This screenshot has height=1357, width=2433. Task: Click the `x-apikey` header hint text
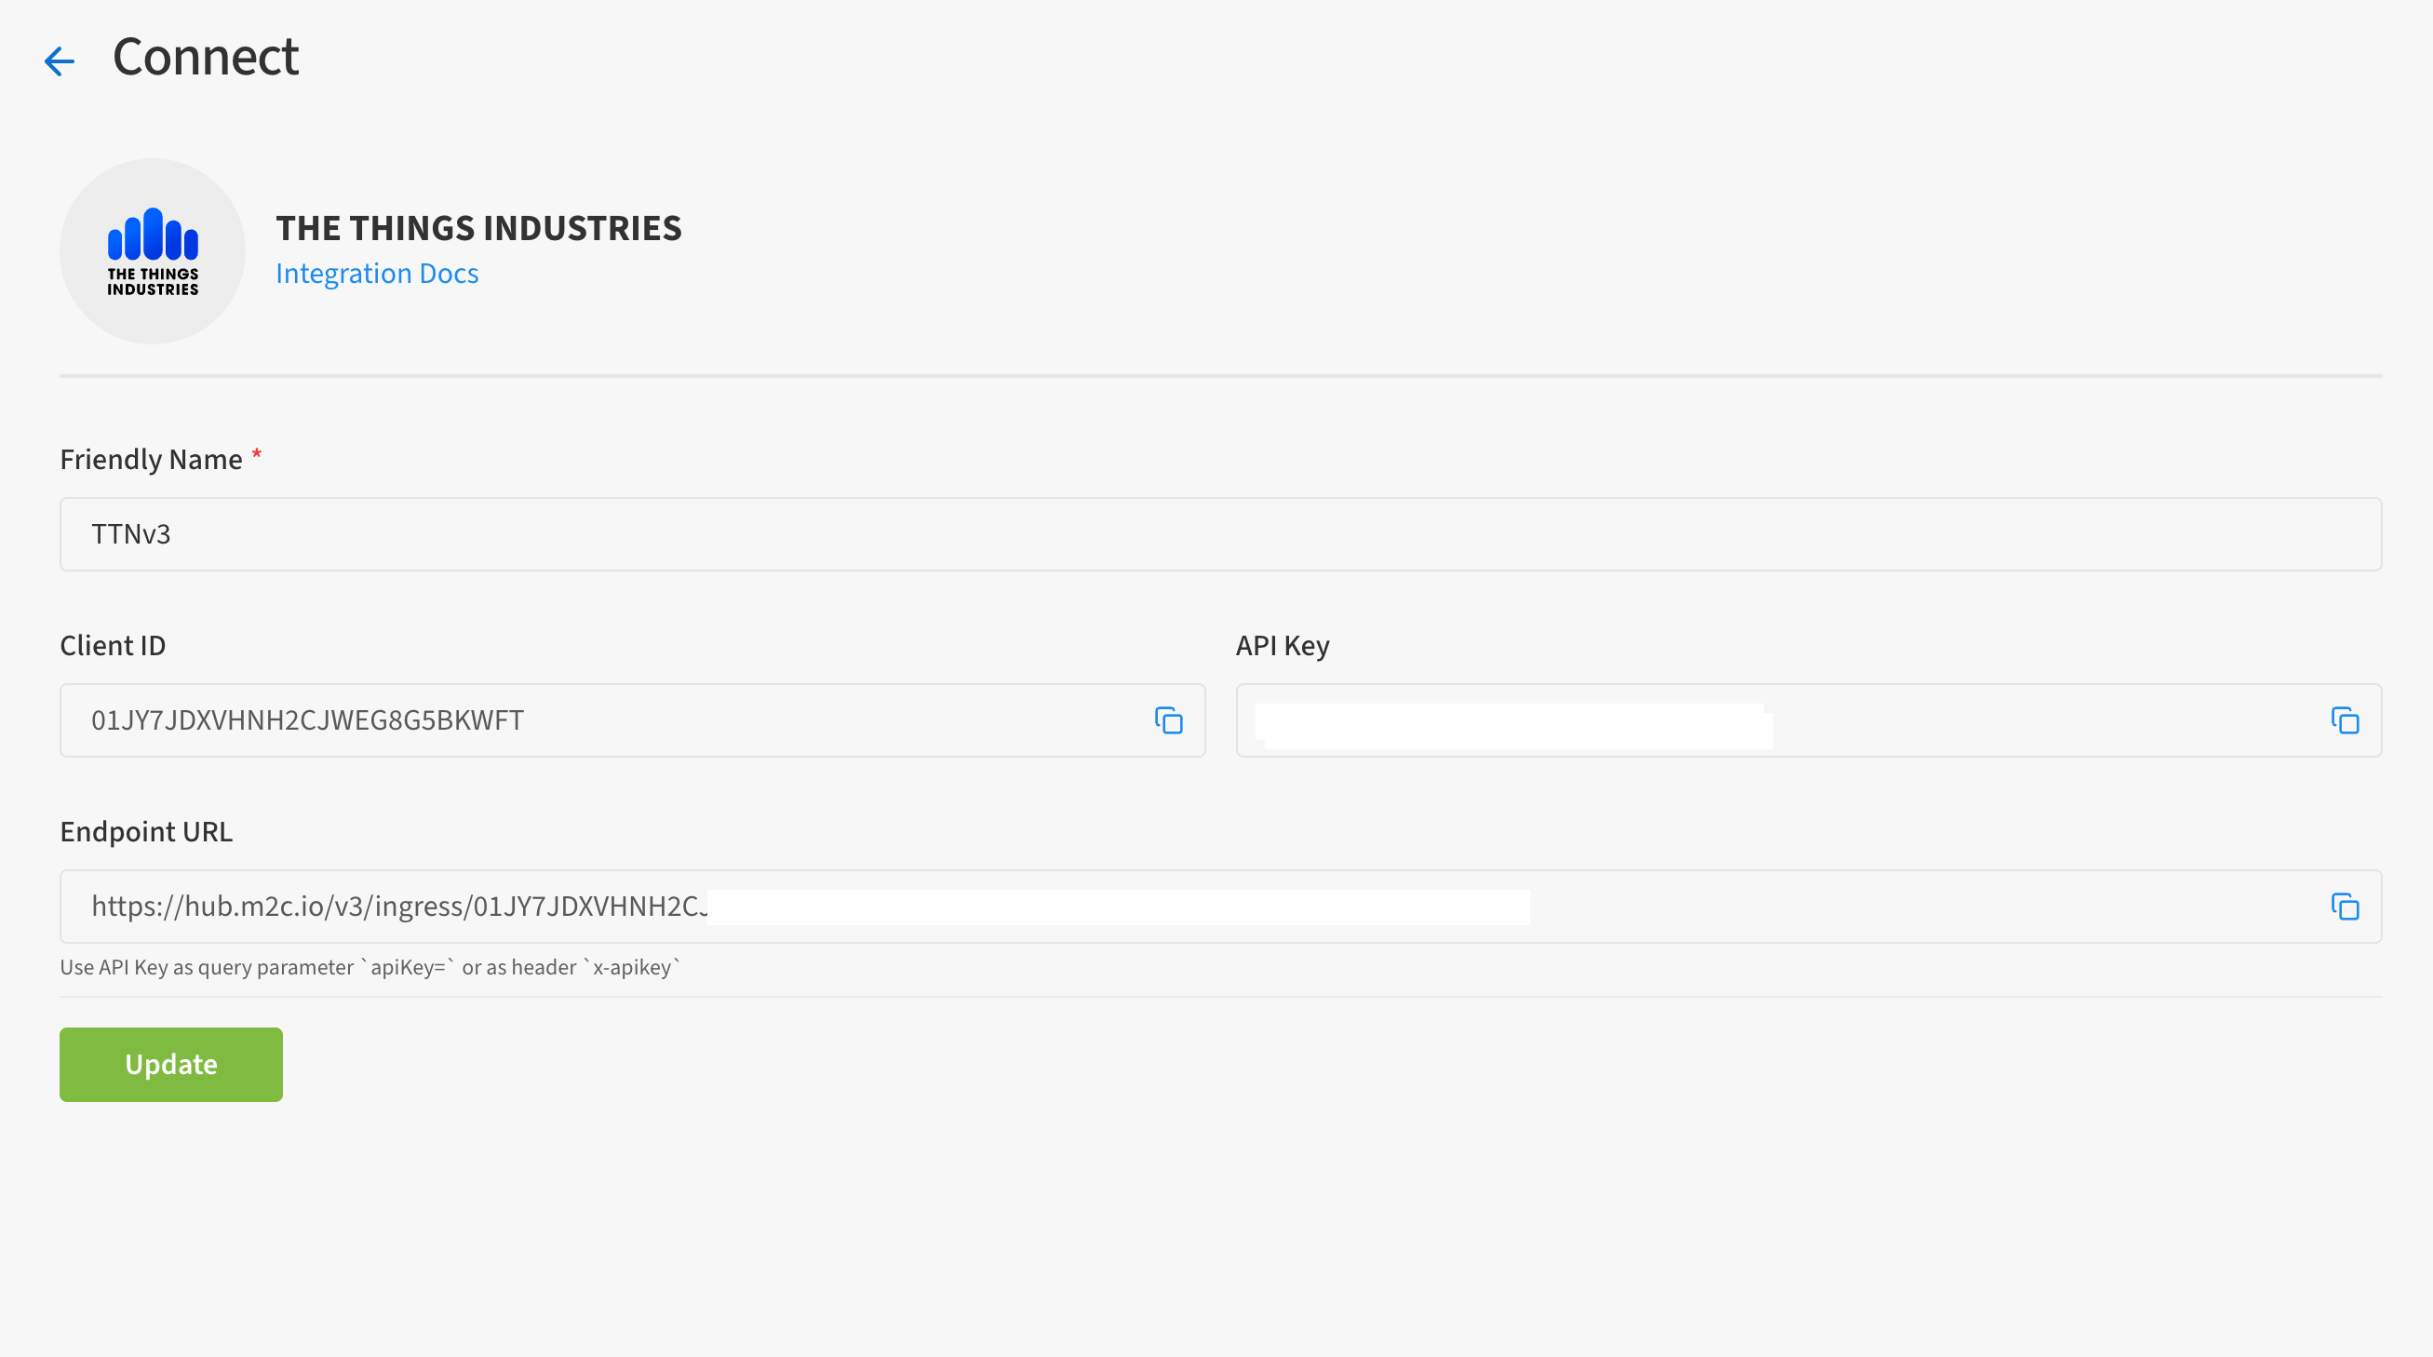click(632, 968)
